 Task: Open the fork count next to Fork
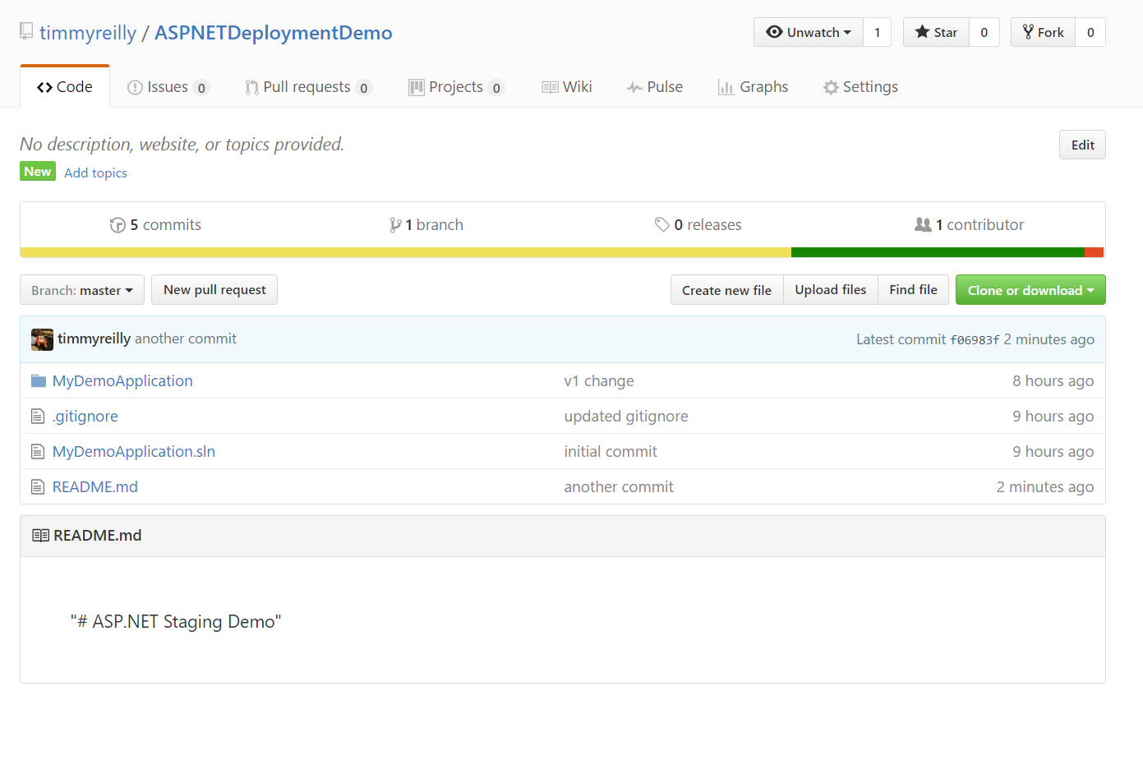pyautogui.click(x=1090, y=32)
